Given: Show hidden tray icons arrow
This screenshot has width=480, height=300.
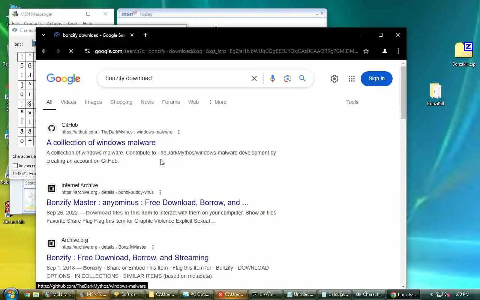Looking at the screenshot, I should [x=431, y=294].
